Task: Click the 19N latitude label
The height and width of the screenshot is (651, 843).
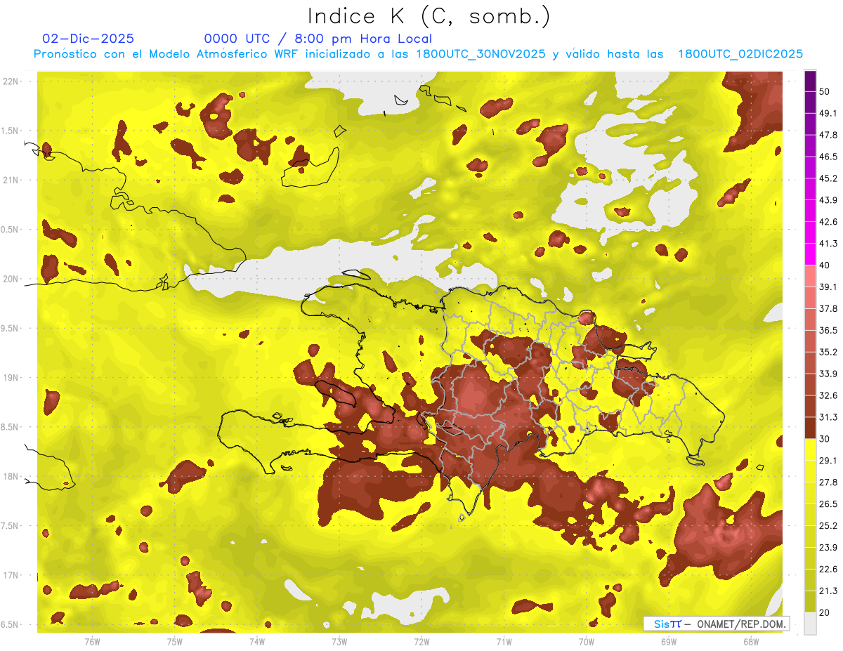Action: (11, 378)
